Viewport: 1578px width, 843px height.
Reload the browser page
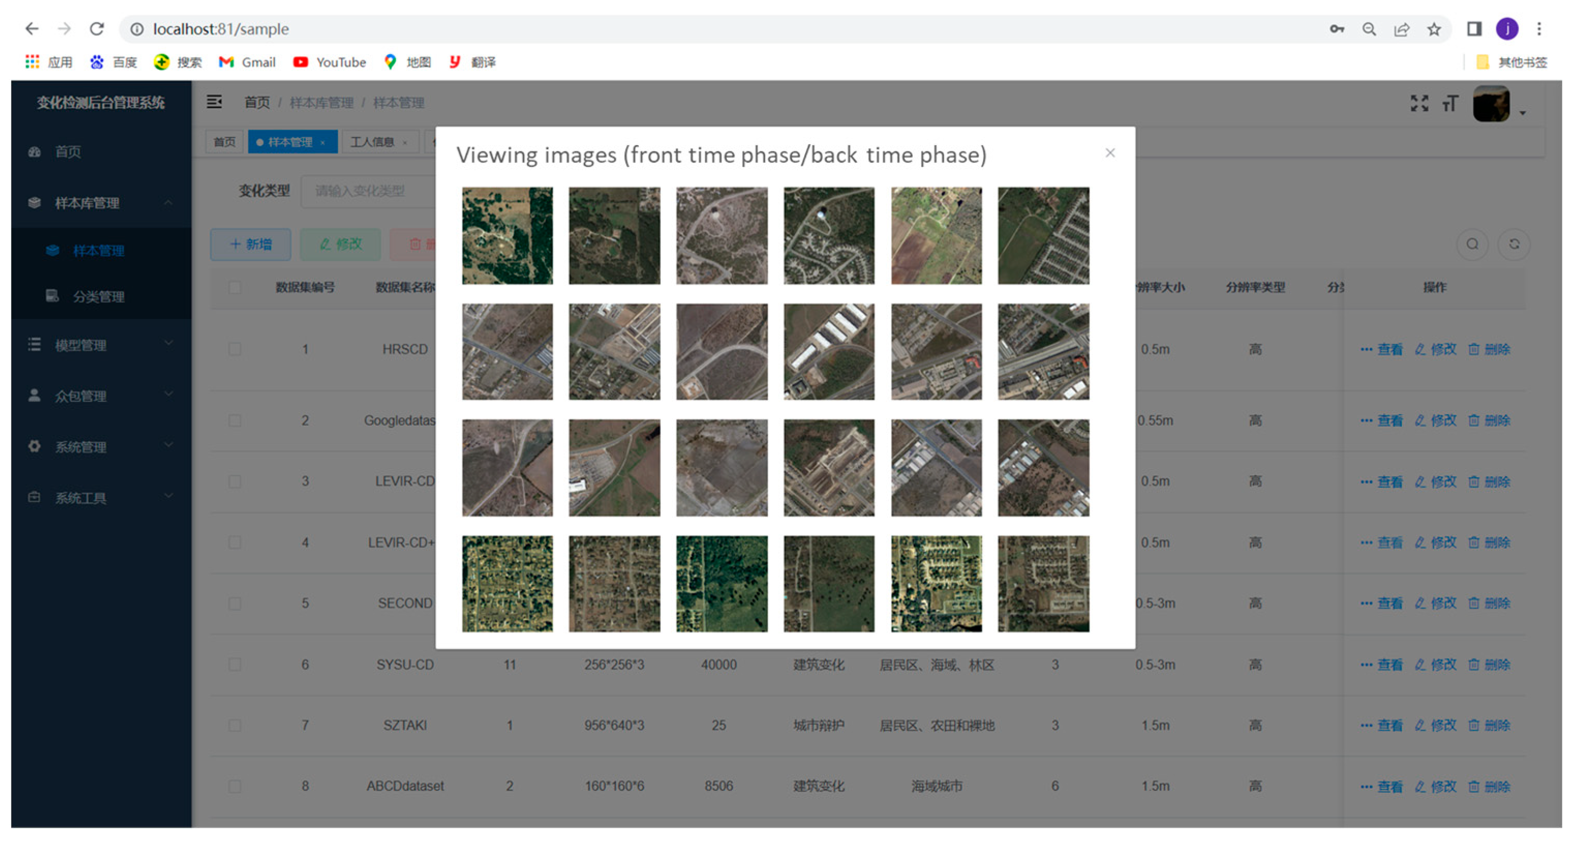tap(97, 29)
